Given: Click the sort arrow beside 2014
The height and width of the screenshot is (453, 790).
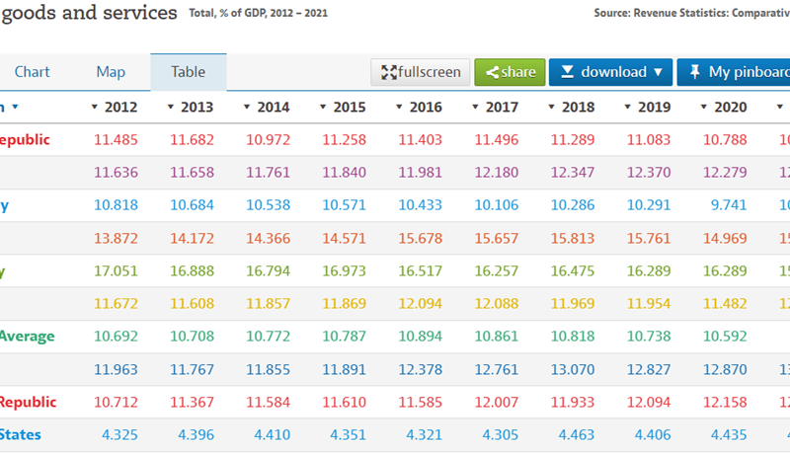Looking at the screenshot, I should pos(246,107).
